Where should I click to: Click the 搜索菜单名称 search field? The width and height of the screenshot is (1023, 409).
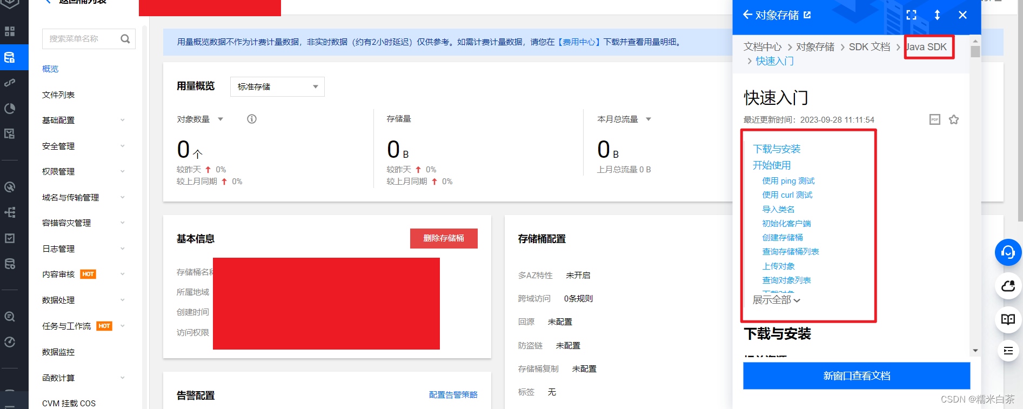click(x=81, y=39)
